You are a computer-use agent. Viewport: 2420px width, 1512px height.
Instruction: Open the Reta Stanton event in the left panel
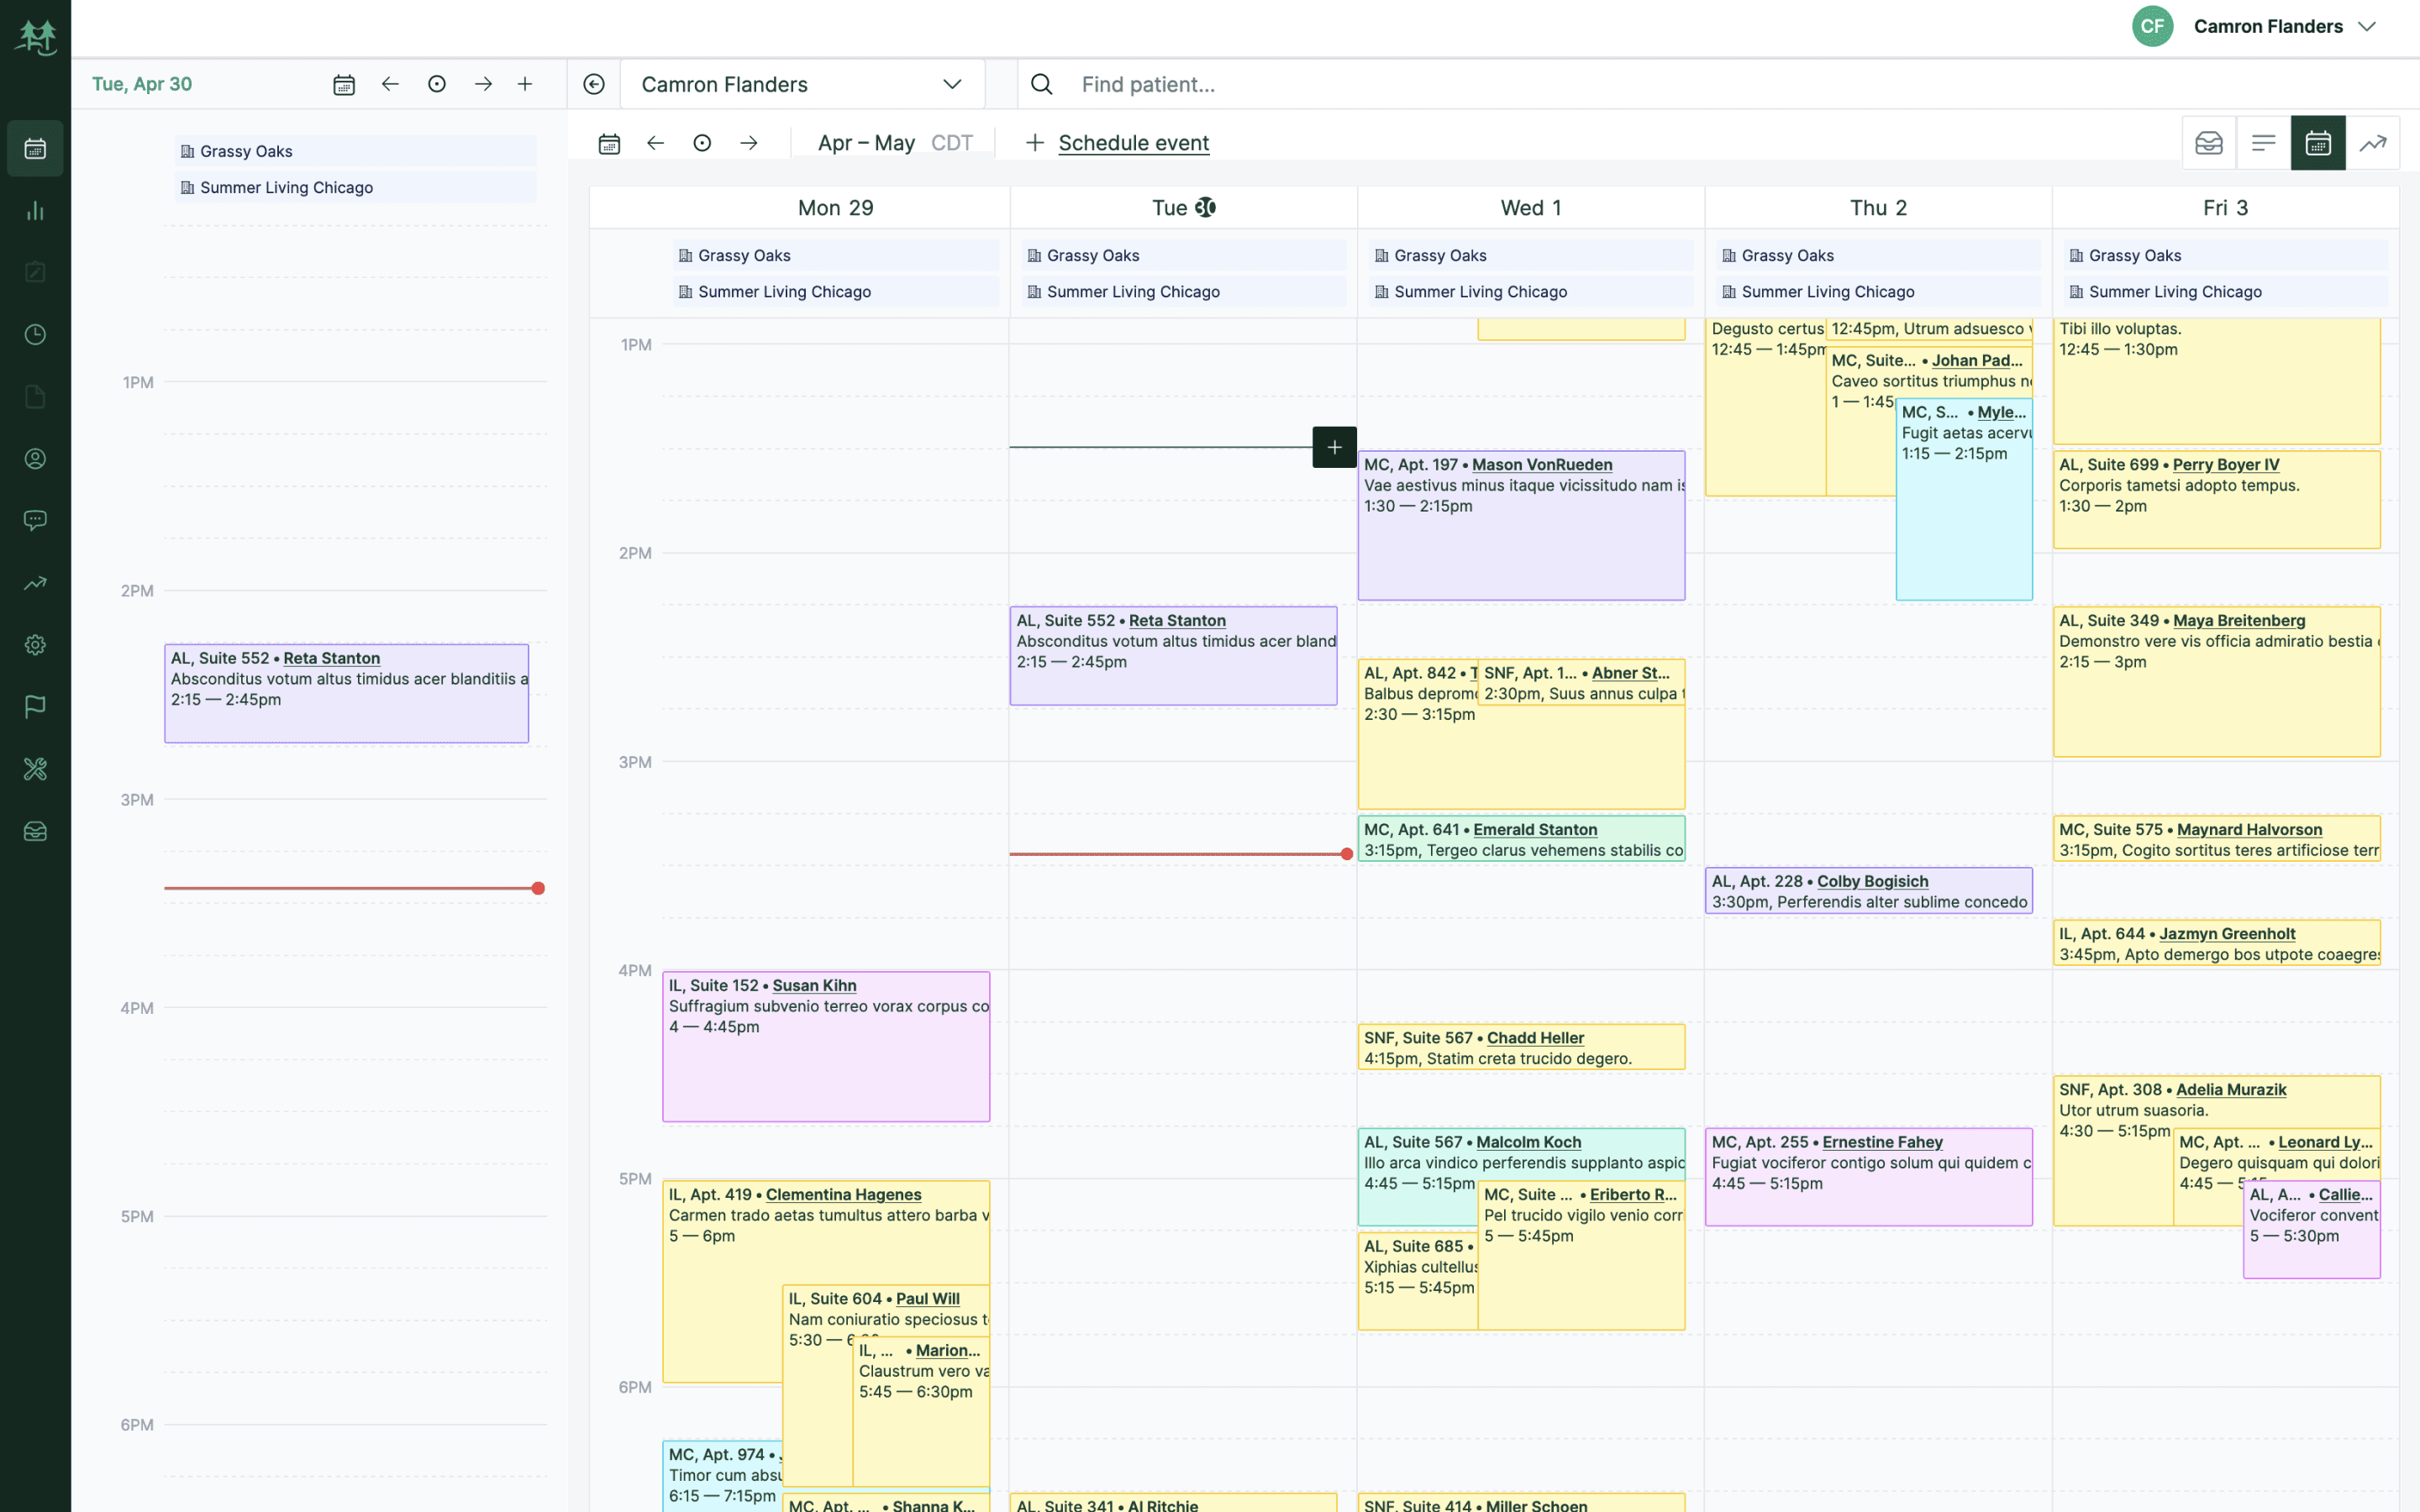[346, 693]
